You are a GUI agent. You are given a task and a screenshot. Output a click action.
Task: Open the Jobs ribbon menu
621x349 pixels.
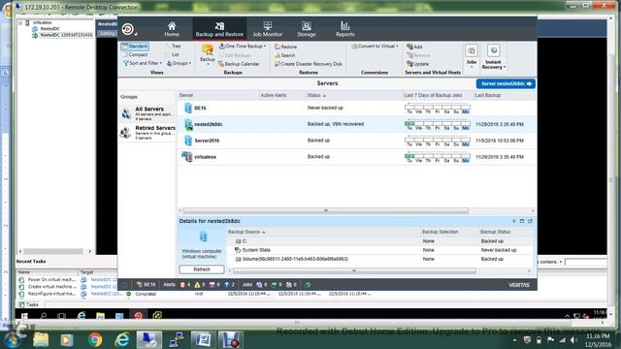click(472, 55)
